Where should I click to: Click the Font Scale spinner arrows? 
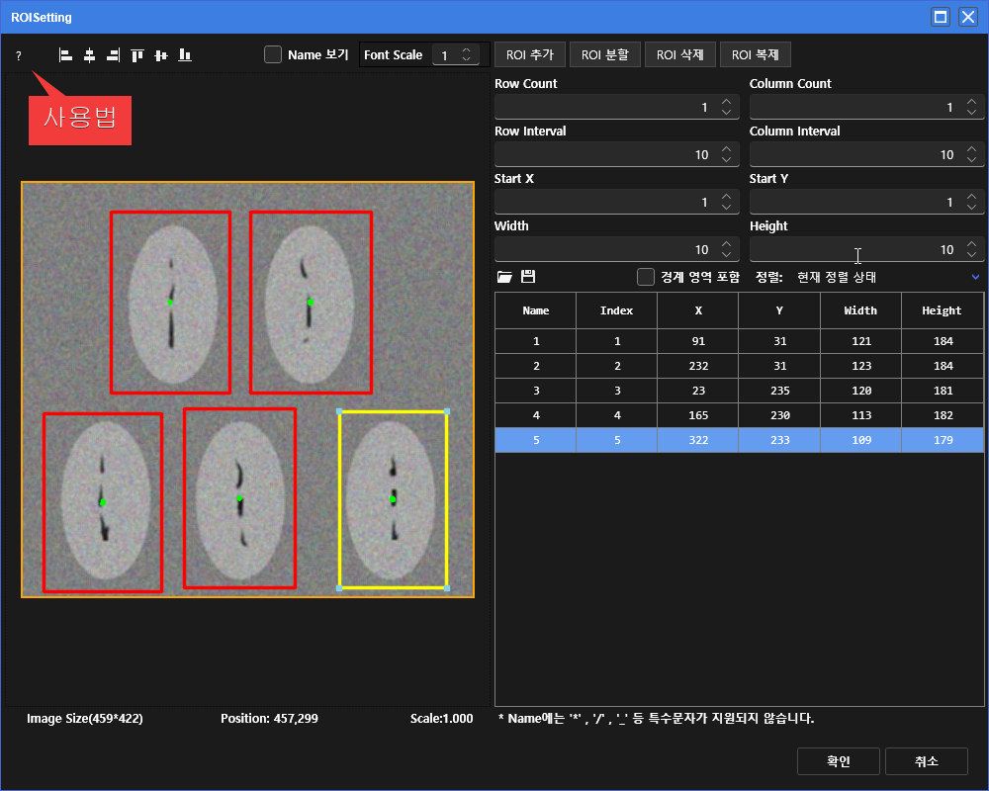(467, 55)
